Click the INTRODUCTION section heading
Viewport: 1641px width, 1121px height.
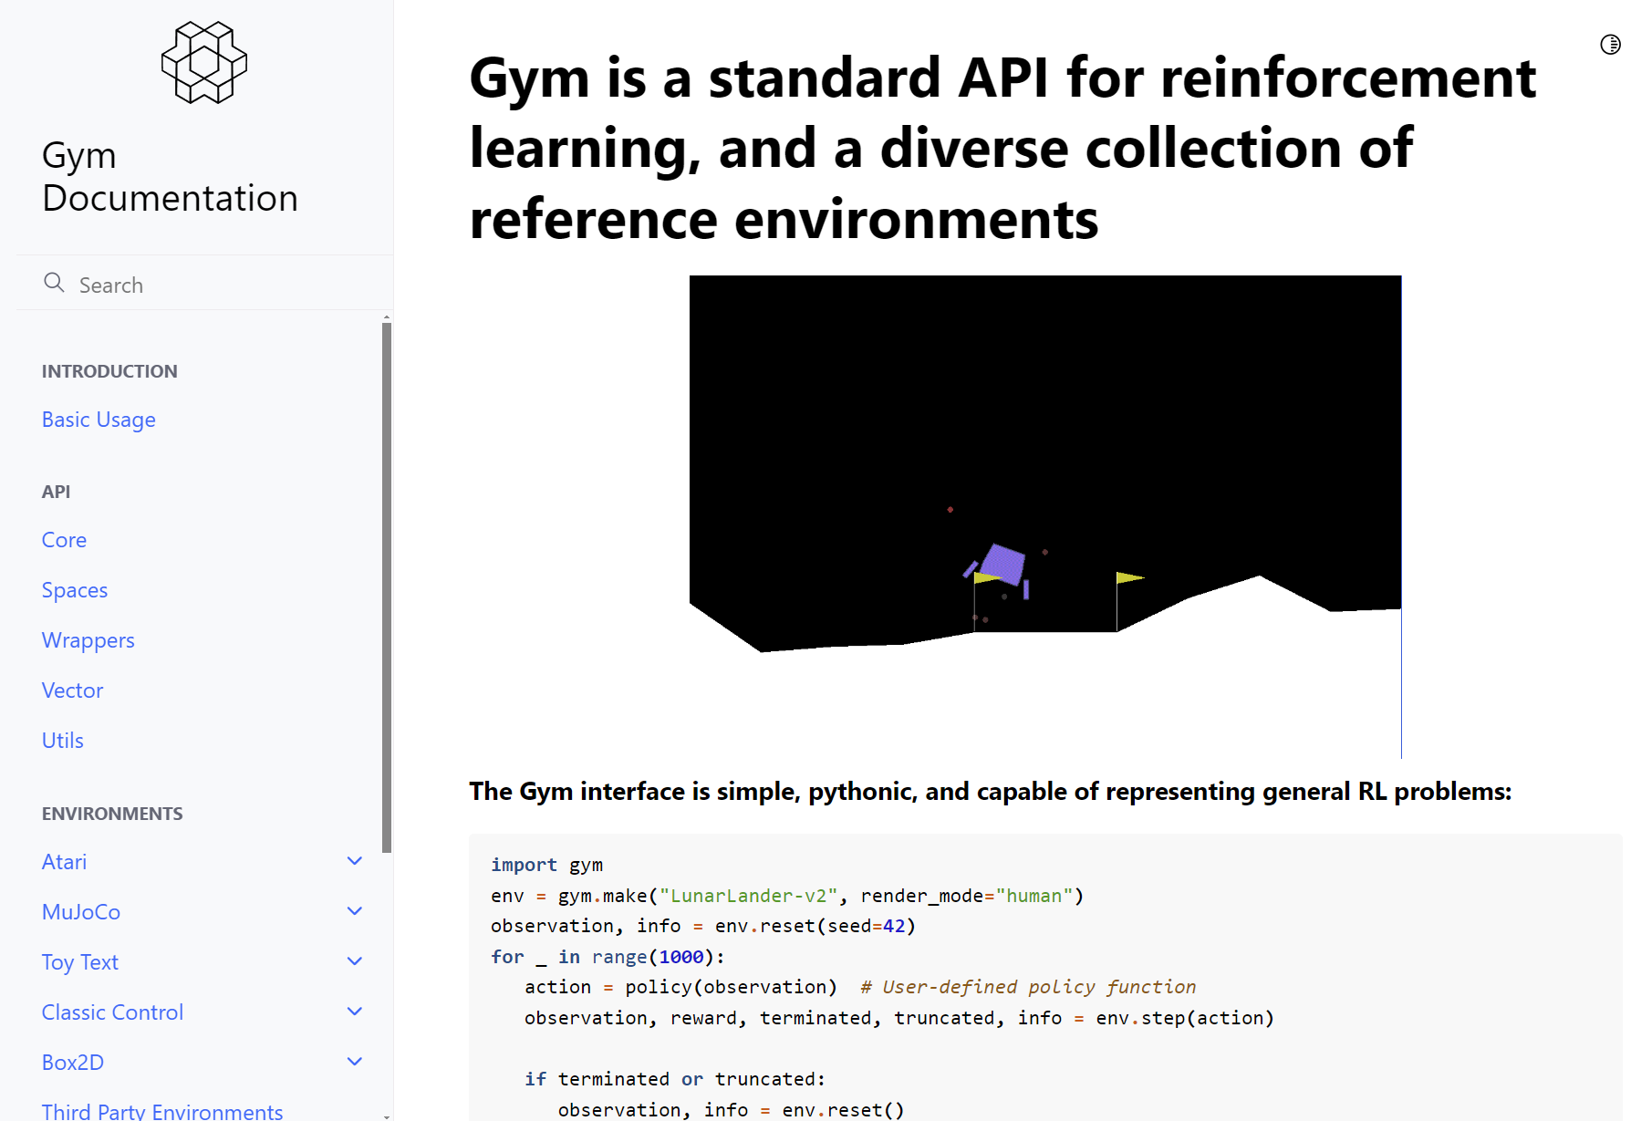tap(109, 371)
